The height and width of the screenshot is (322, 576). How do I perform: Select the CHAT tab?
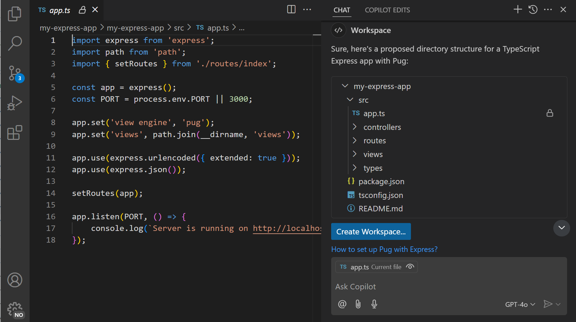[341, 10]
